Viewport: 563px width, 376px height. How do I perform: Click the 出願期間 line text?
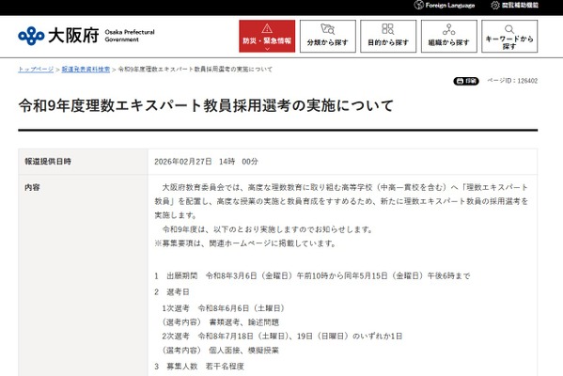tap(312, 275)
